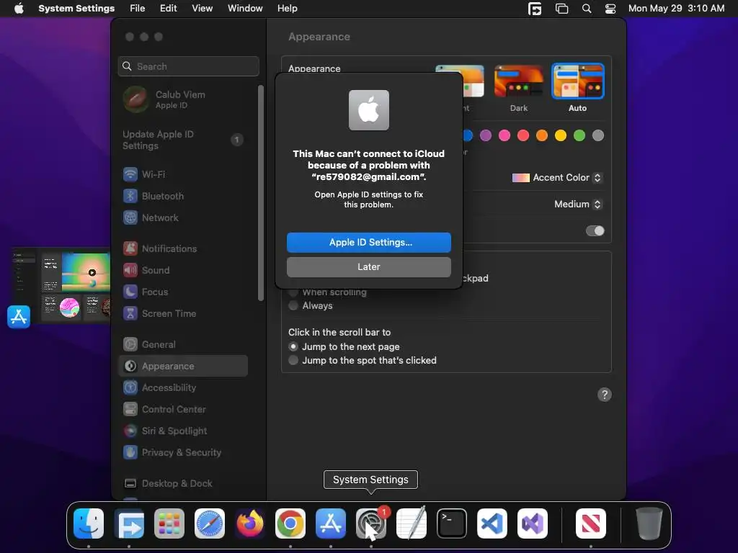Select Jump to the spot that's clicked
The width and height of the screenshot is (738, 553).
tap(293, 360)
